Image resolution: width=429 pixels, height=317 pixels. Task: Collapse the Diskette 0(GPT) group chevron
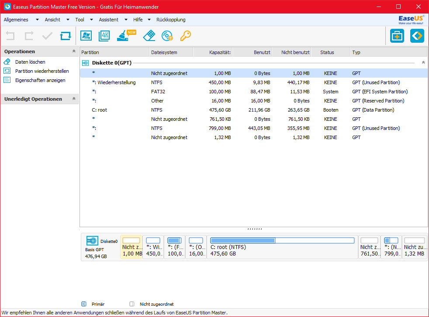[423, 62]
